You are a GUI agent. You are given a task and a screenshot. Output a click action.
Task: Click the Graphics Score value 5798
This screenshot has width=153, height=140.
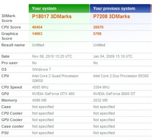pos(97,34)
